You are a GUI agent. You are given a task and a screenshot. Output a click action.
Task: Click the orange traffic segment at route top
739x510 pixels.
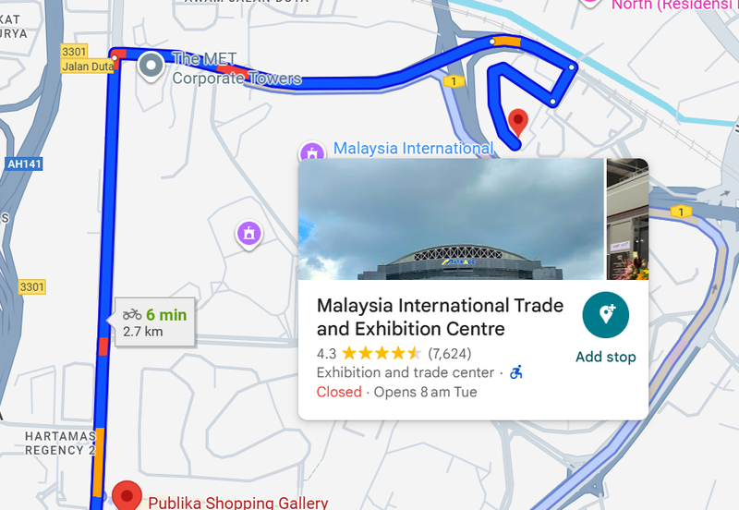coord(507,42)
